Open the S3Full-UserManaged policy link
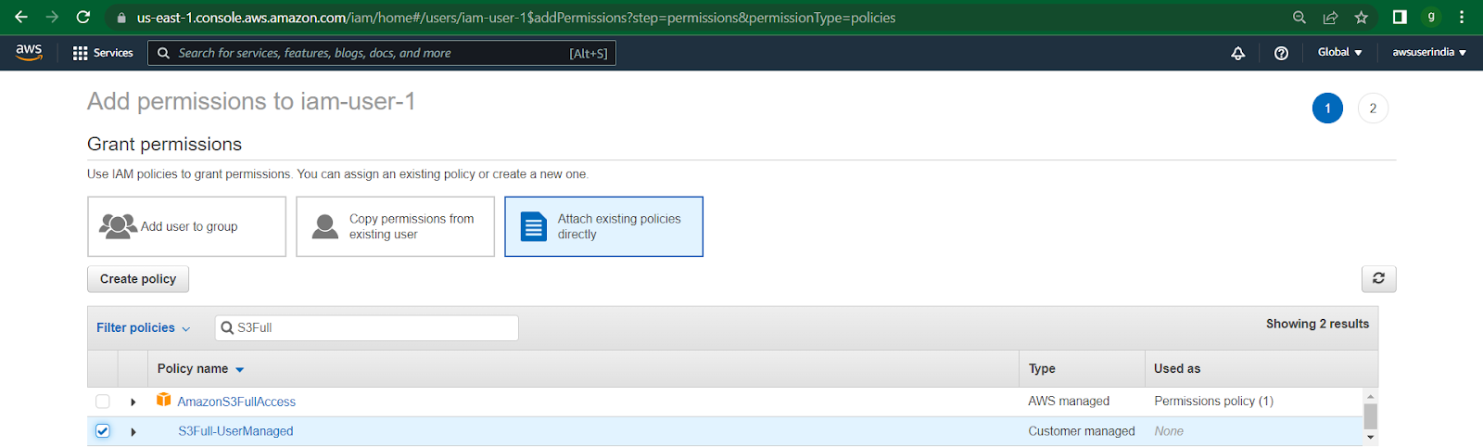Viewport: 1483px width, 447px height. click(235, 431)
